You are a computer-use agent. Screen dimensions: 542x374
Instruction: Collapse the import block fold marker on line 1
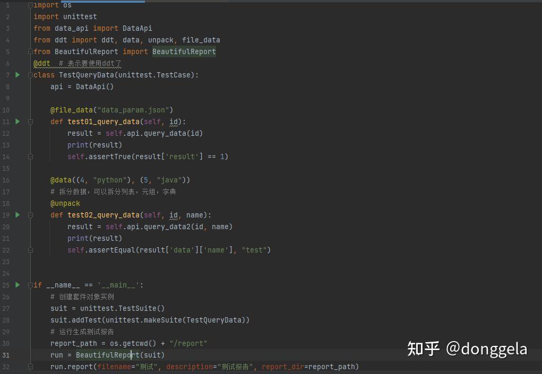30,5
